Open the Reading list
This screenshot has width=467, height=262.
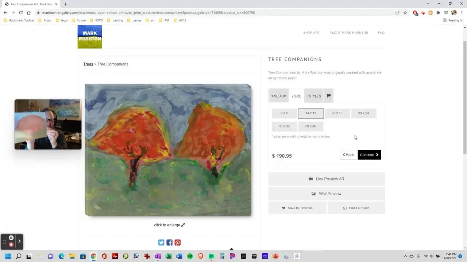pyautogui.click(x=453, y=20)
